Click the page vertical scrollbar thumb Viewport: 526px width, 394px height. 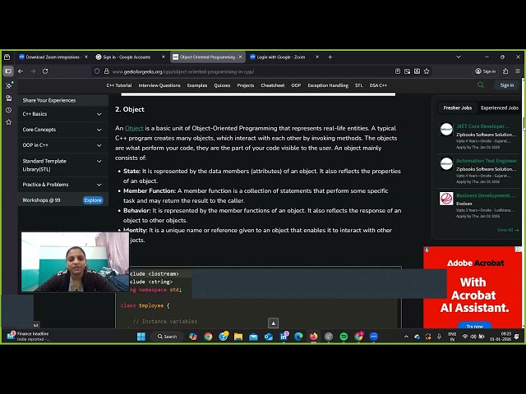pos(524,125)
